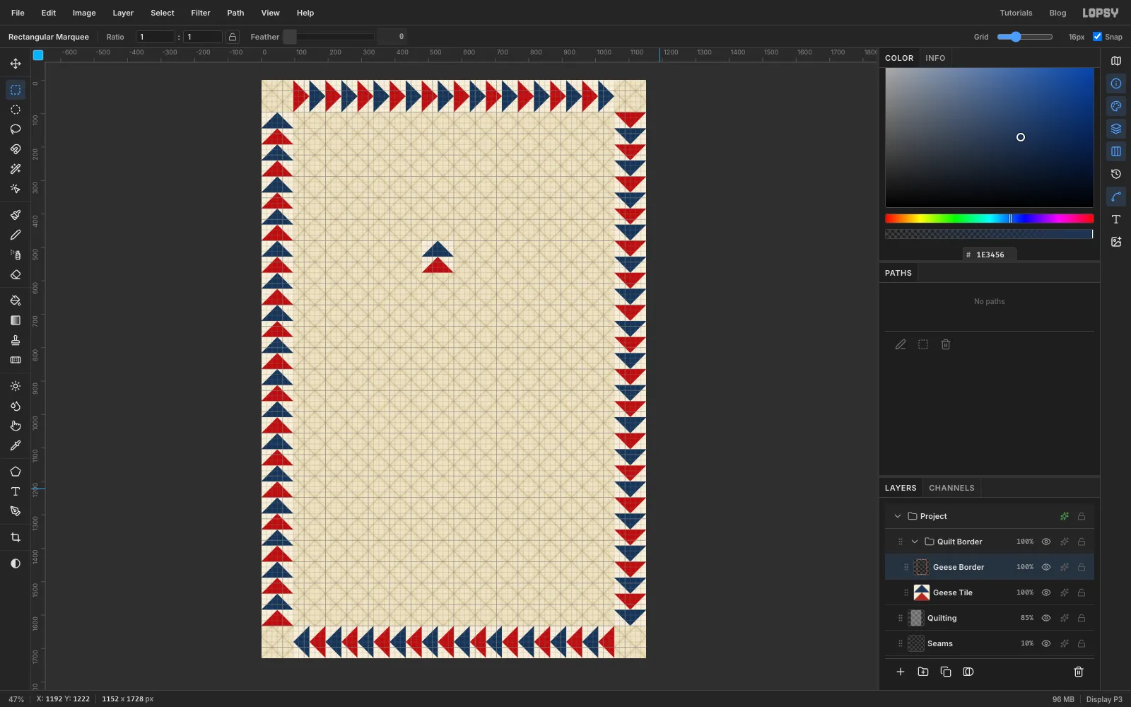Hide the Geese Border layer
This screenshot has width=1131, height=707.
(x=1046, y=567)
